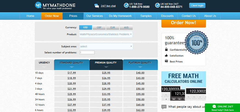Image resolution: width=240 pixels, height=112 pixels.
Task: Open the Product dropdown
Action: pyautogui.click(x=106, y=34)
